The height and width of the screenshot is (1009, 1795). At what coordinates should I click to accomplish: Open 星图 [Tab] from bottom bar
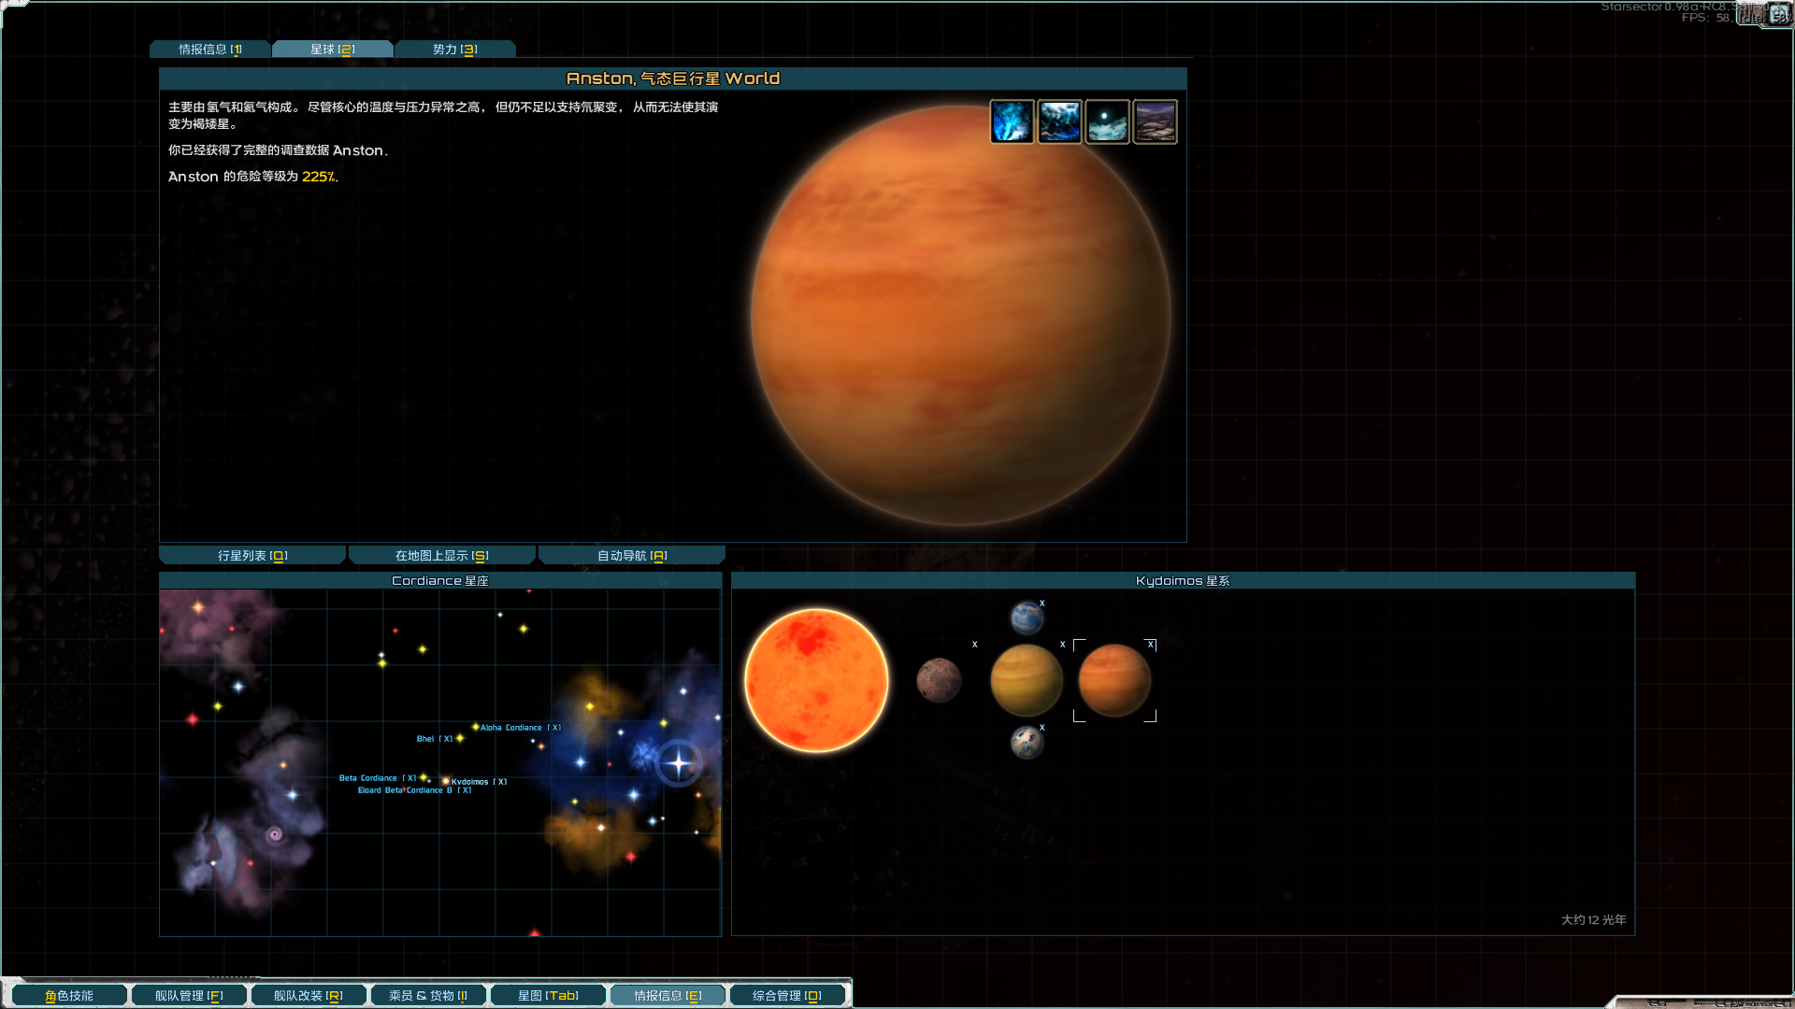point(548,996)
